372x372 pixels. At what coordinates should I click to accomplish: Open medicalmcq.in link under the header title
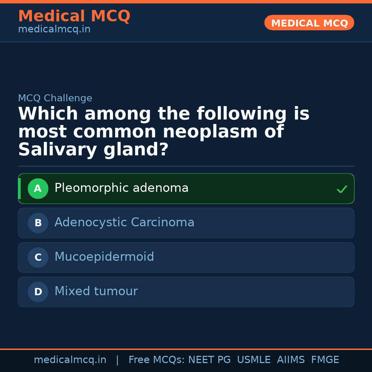54,30
